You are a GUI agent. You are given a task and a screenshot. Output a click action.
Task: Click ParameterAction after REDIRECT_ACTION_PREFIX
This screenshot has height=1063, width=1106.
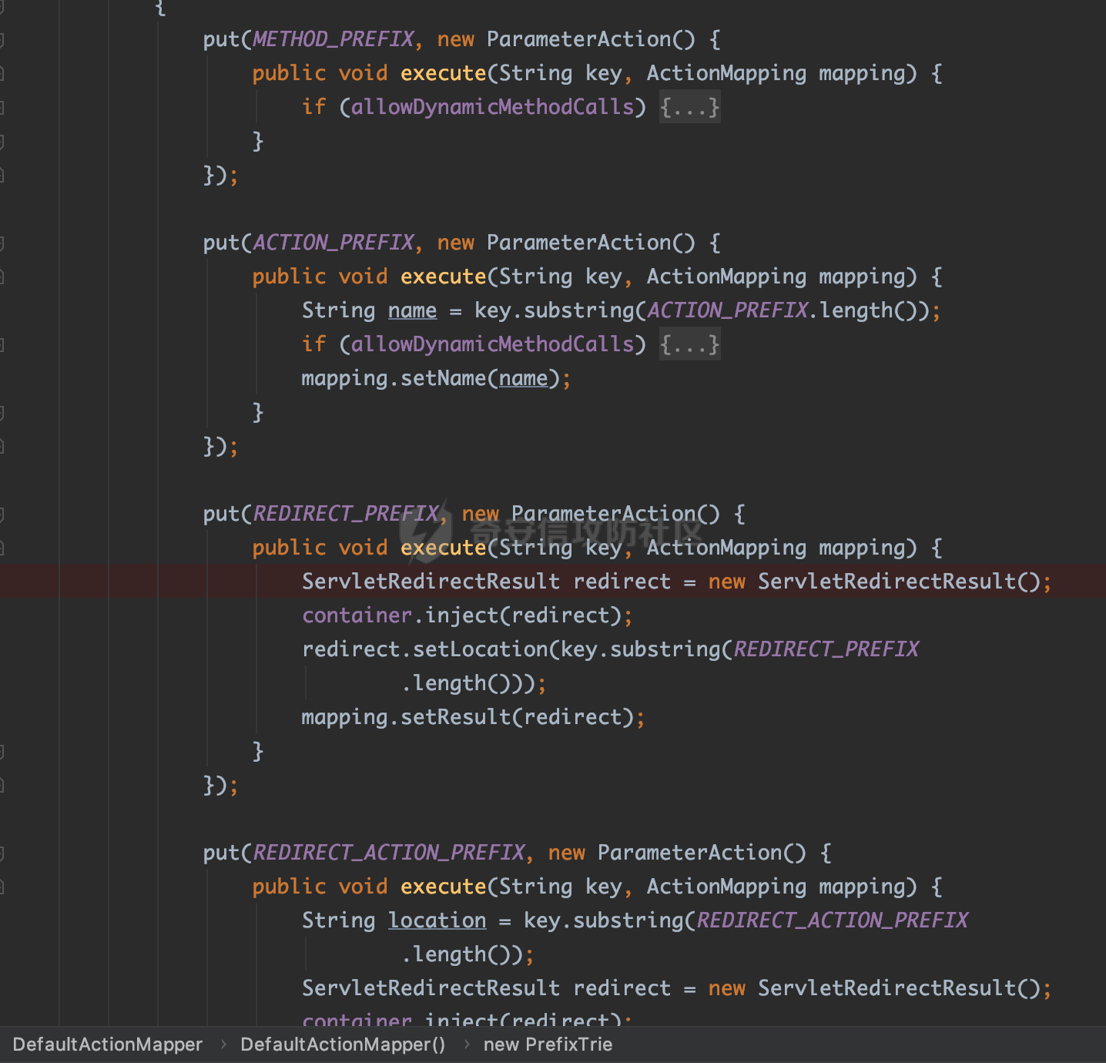coord(689,853)
